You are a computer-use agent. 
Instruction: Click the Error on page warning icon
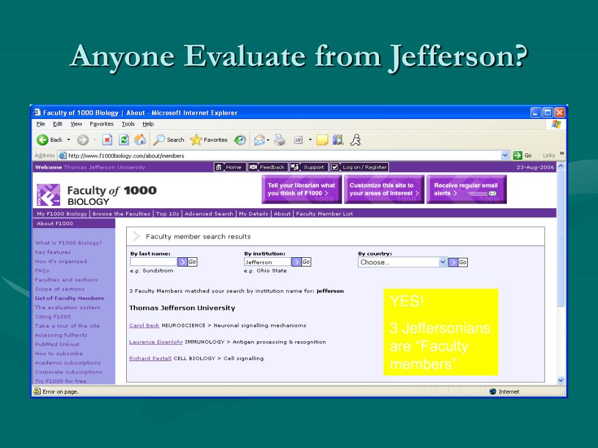click(37, 391)
